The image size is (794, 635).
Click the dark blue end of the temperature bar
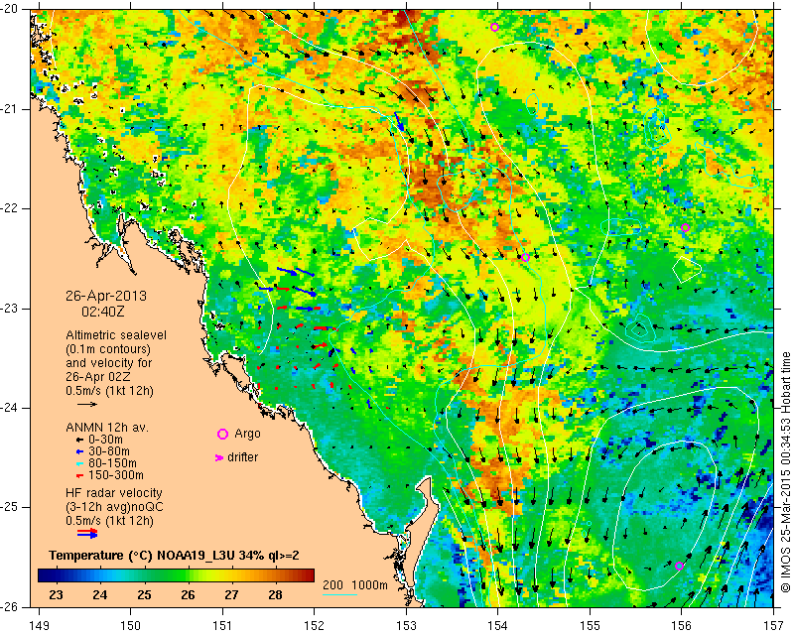click(x=44, y=575)
